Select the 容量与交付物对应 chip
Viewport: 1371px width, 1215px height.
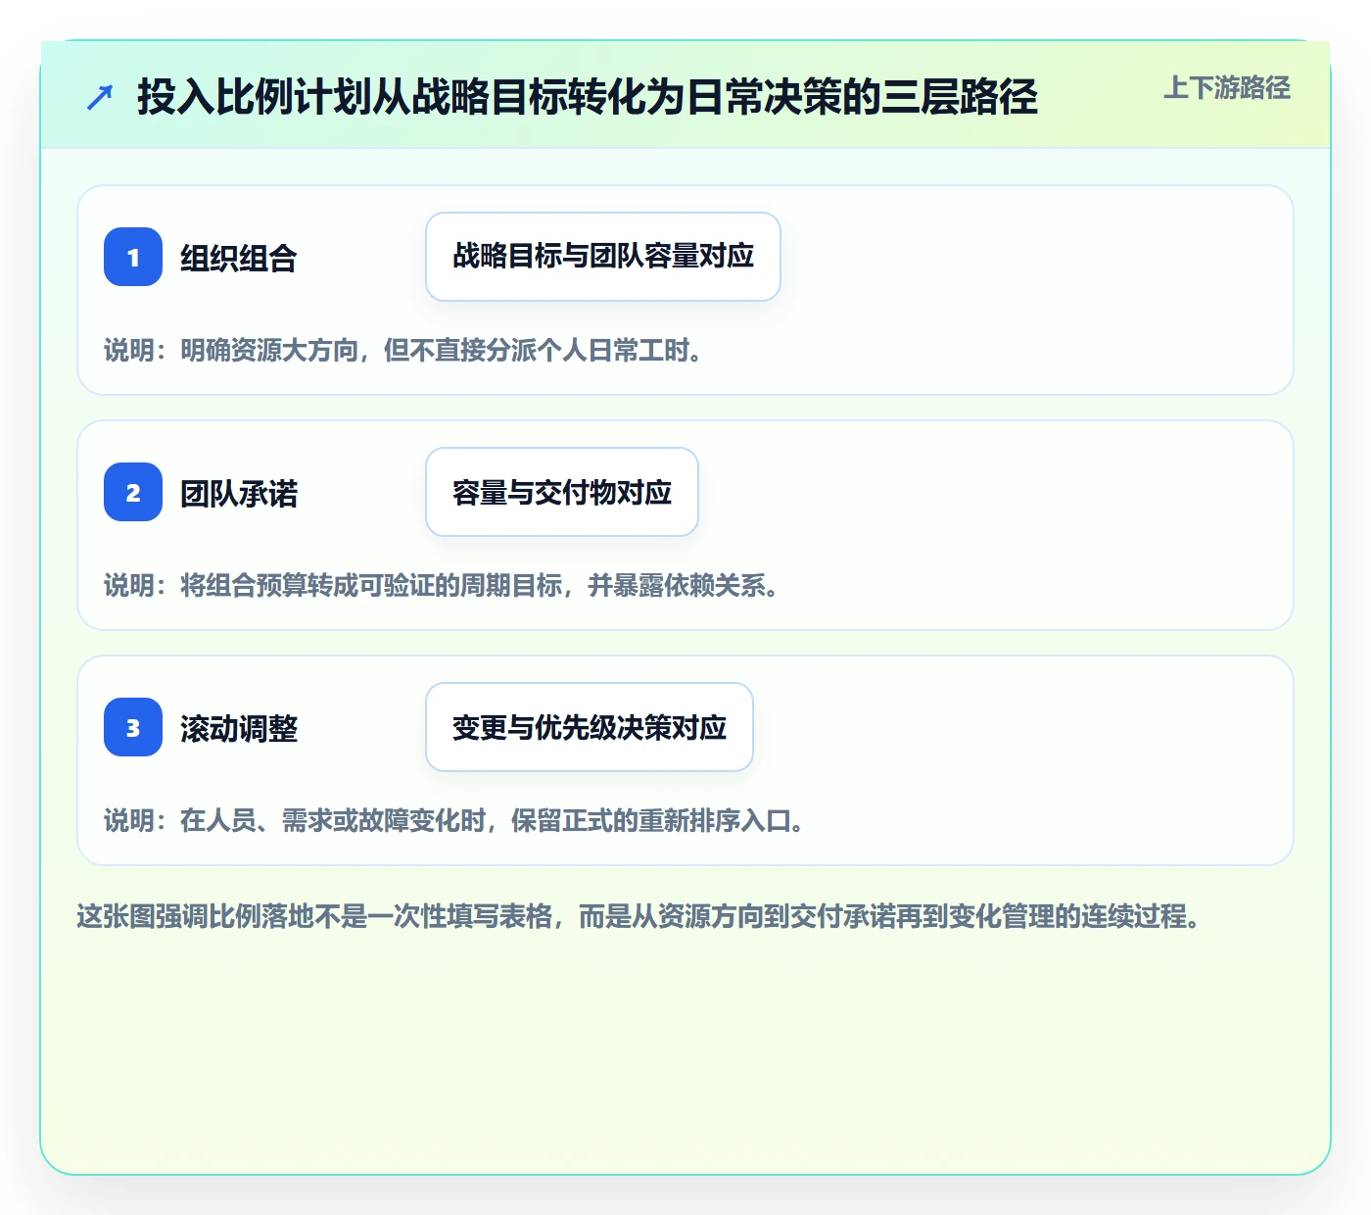tap(562, 492)
